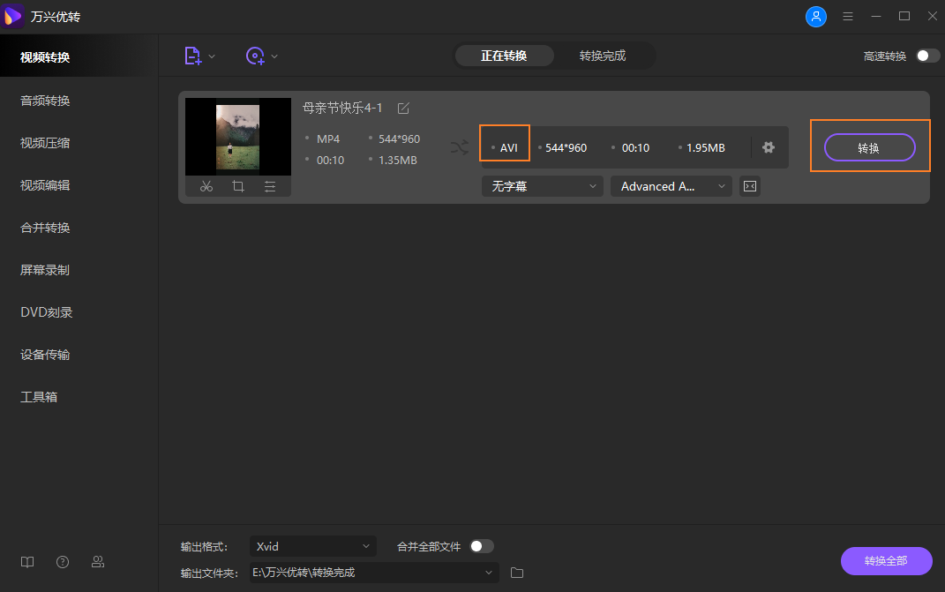945x592 pixels.
Task: Open the Xvid output format dropdown
Action: point(312,546)
